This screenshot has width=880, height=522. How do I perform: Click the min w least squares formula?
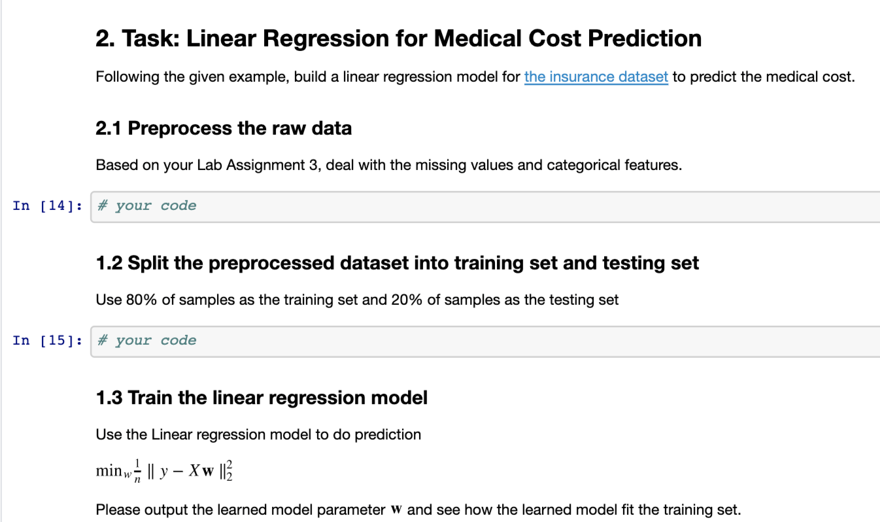pos(164,472)
